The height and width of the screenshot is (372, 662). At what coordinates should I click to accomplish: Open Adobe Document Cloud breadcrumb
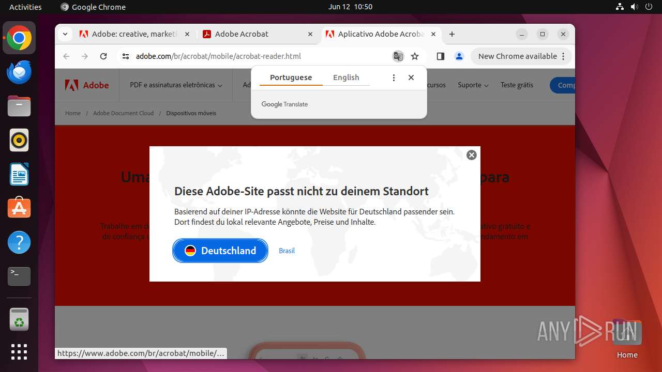pyautogui.click(x=123, y=113)
